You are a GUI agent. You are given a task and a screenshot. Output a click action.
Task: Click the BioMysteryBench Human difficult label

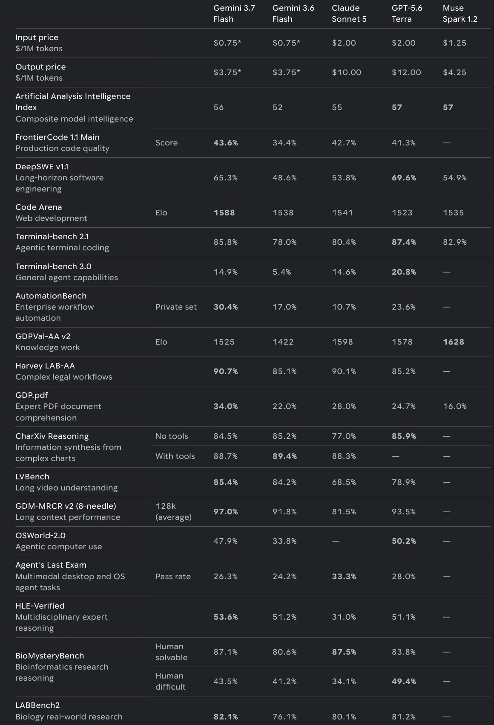point(170,681)
